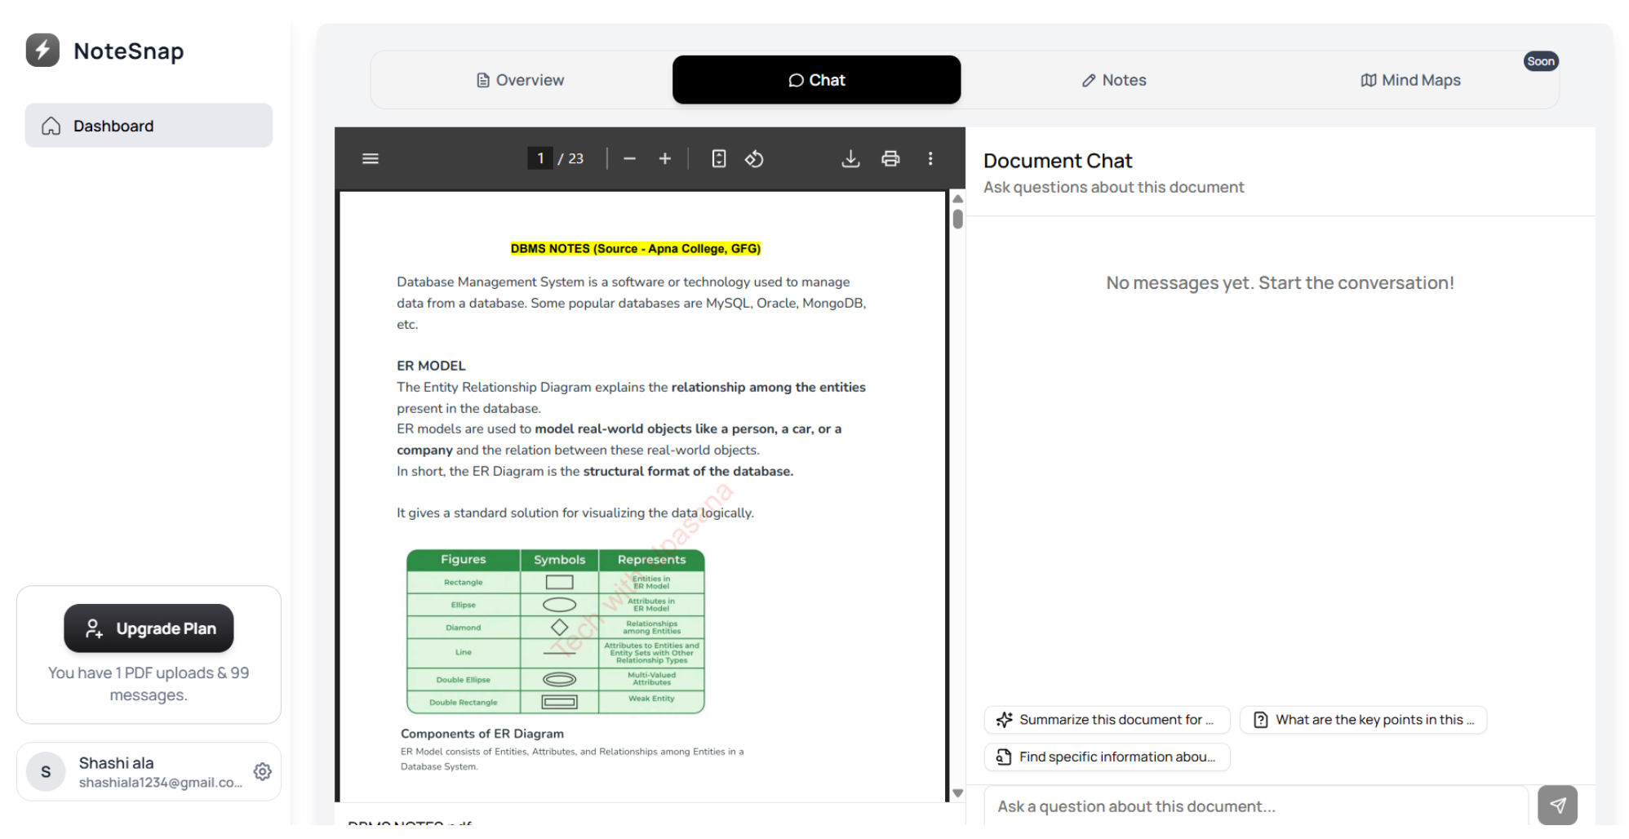Image resolution: width=1629 pixels, height=839 pixels.
Task: Click the PDF scrollbar down arrow
Action: pos(958,792)
